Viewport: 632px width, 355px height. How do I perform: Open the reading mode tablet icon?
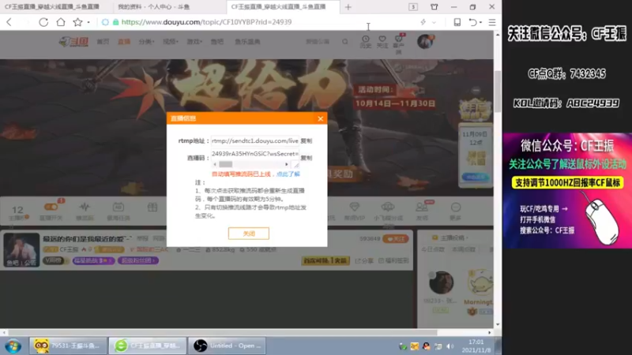[457, 22]
